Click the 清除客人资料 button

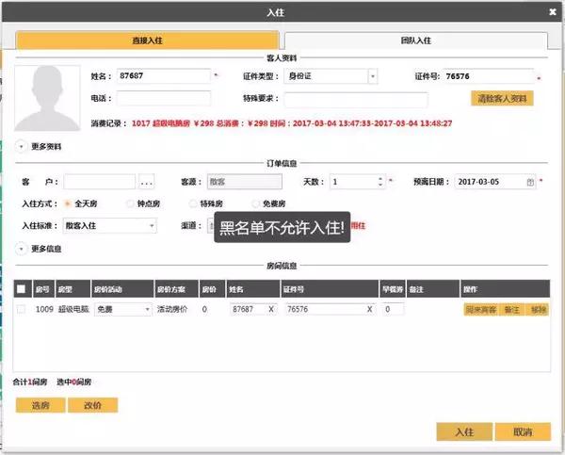502,98
